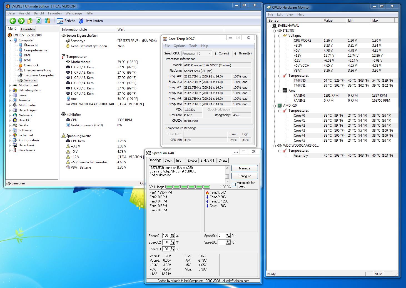The height and width of the screenshot is (288, 406).
Task: Select the Netzwerk tree node
Action: point(25,115)
